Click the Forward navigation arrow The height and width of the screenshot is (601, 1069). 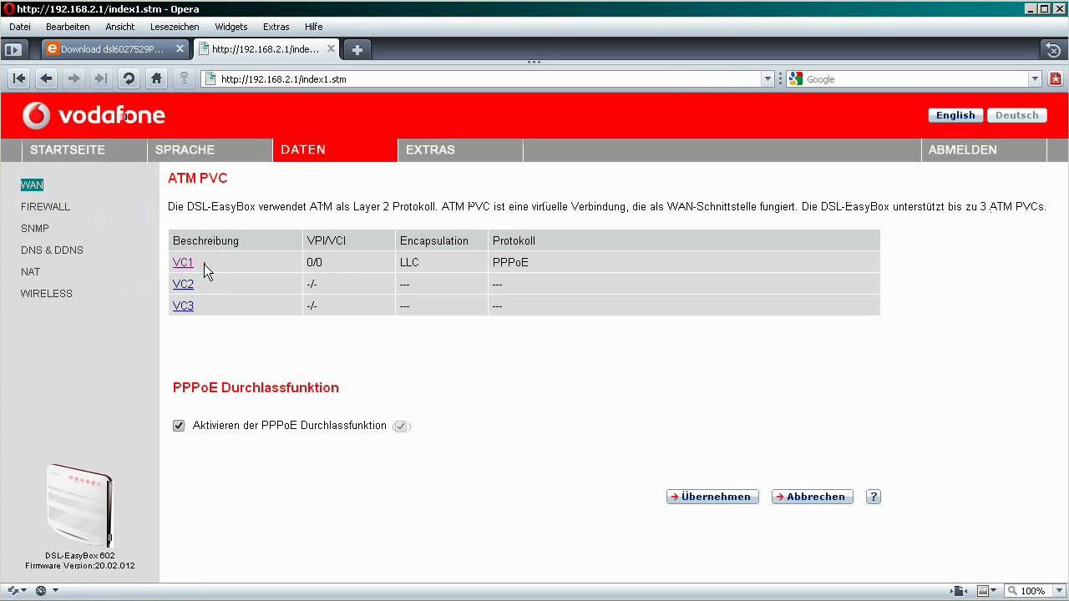tap(73, 78)
